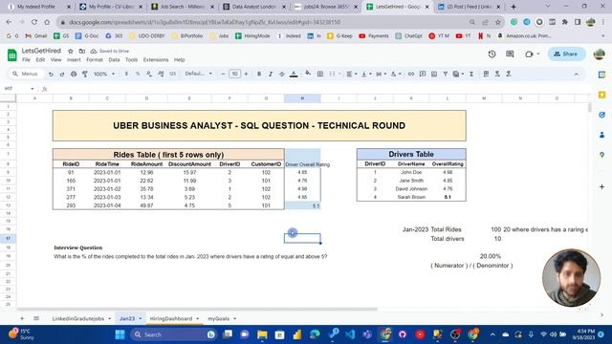Click the Share button

566,54
